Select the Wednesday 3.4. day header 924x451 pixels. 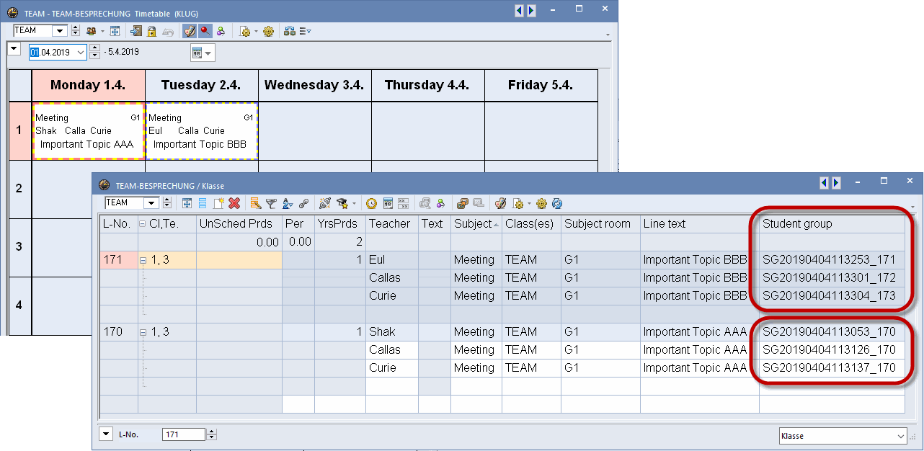(314, 85)
